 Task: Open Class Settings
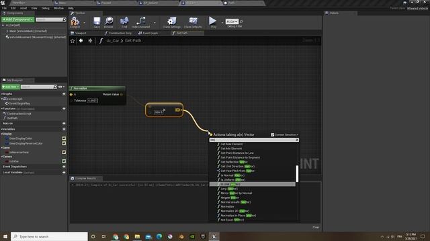click(x=172, y=22)
